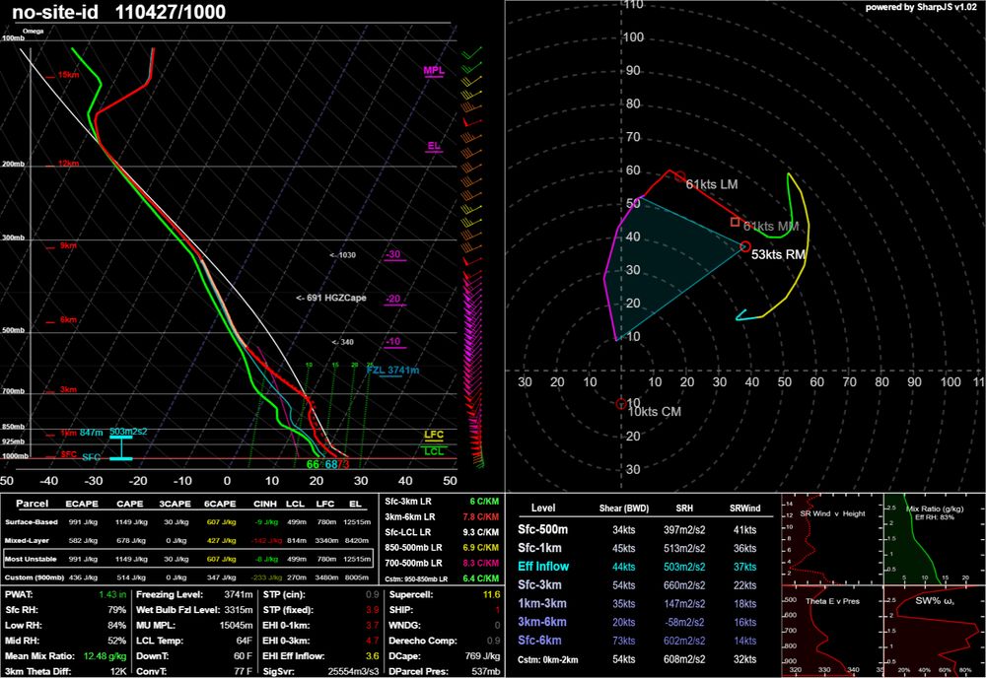Viewport: 986px width, 678px height.
Task: Click the "850-500mb LR" label
Action: [x=413, y=547]
